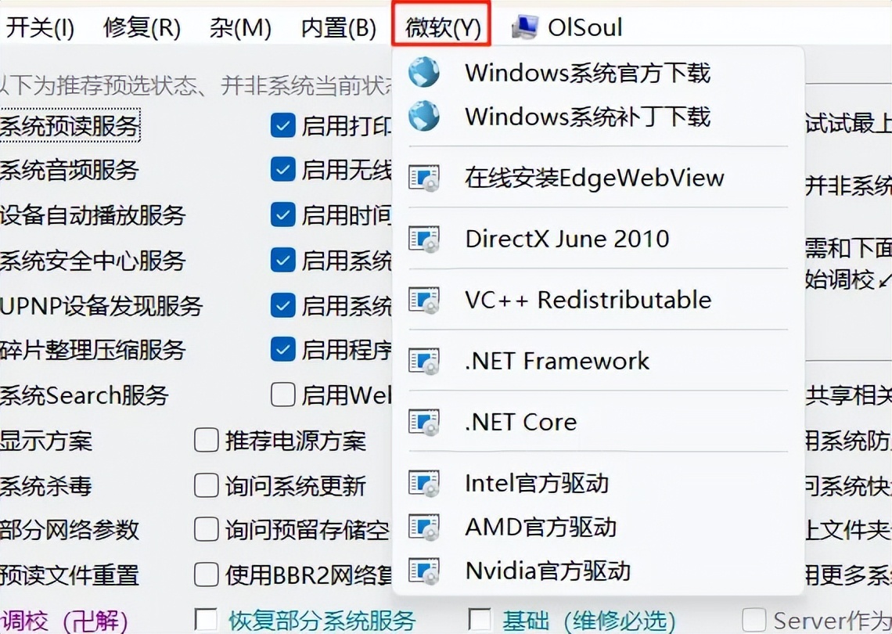The image size is (892, 634).
Task: Click the globe icon beside Windows系统官方下载
Action: [424, 72]
